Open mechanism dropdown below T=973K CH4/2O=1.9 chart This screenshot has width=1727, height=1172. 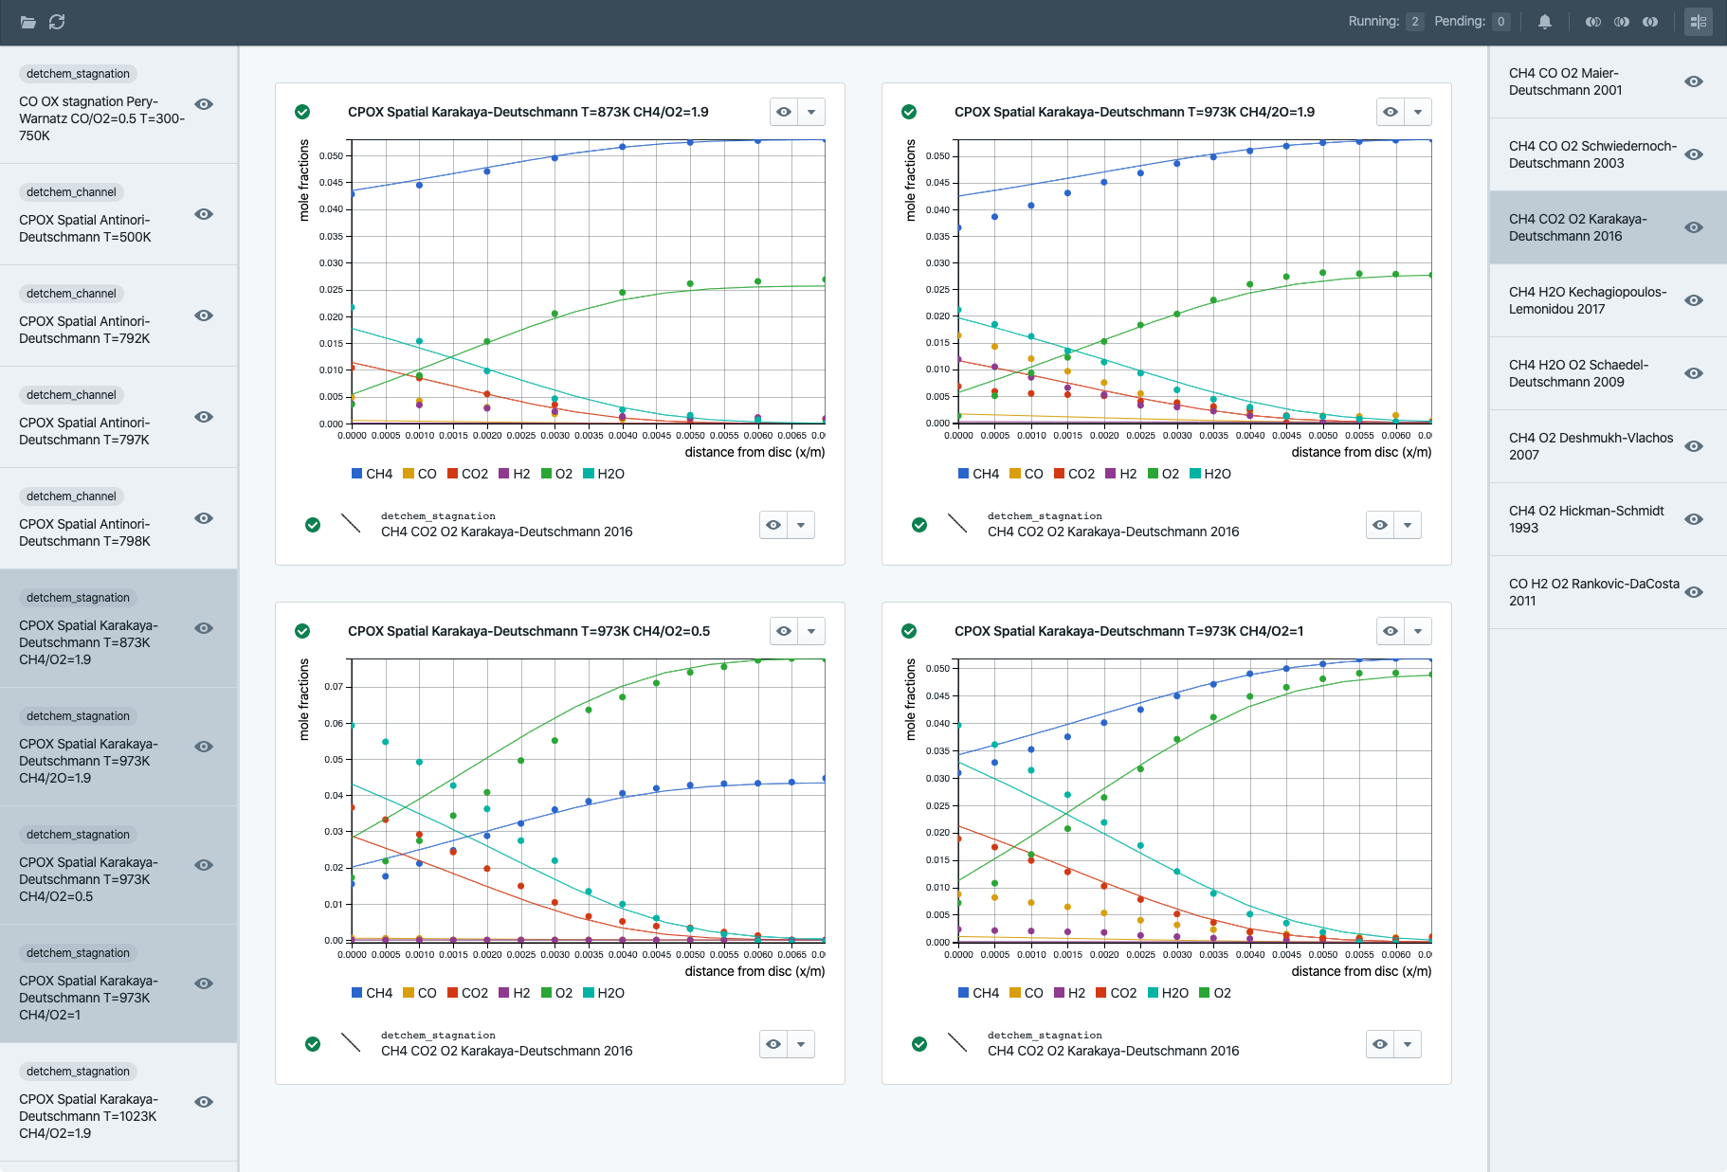tap(1408, 525)
